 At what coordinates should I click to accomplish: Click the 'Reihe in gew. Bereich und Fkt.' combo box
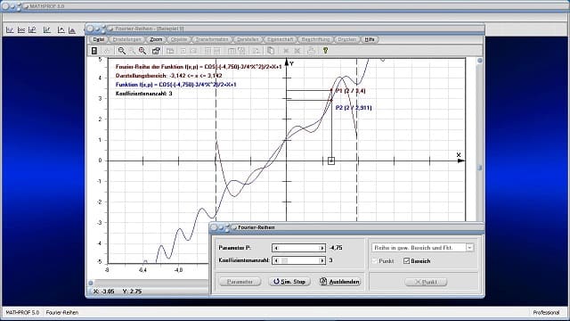pos(422,248)
